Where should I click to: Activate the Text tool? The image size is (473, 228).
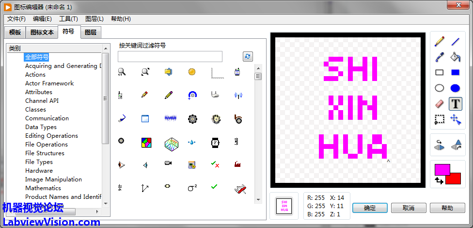[456, 104]
